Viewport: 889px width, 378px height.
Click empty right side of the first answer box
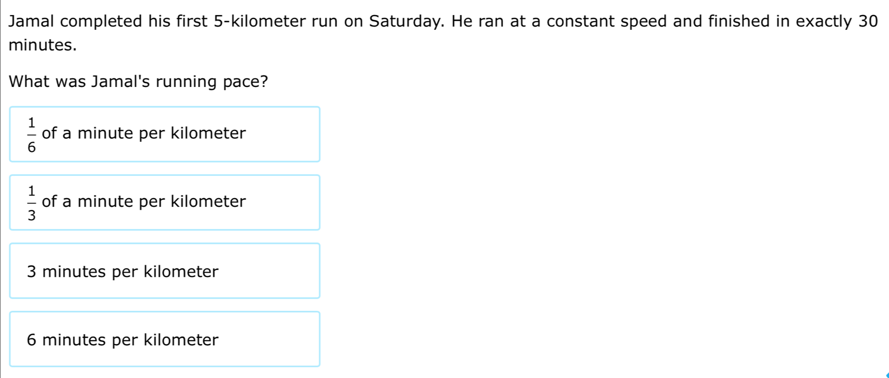click(284, 134)
